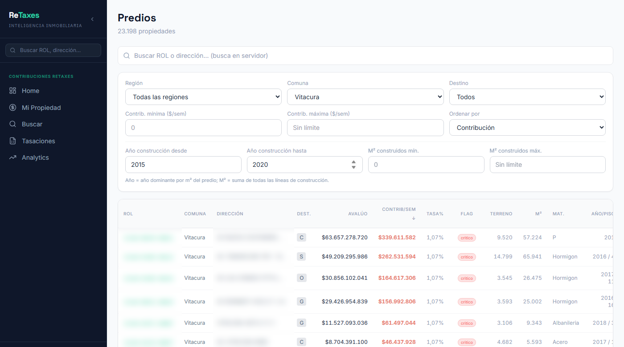The width and height of the screenshot is (624, 347).
Task: Click the O destination badge
Action: (301, 278)
